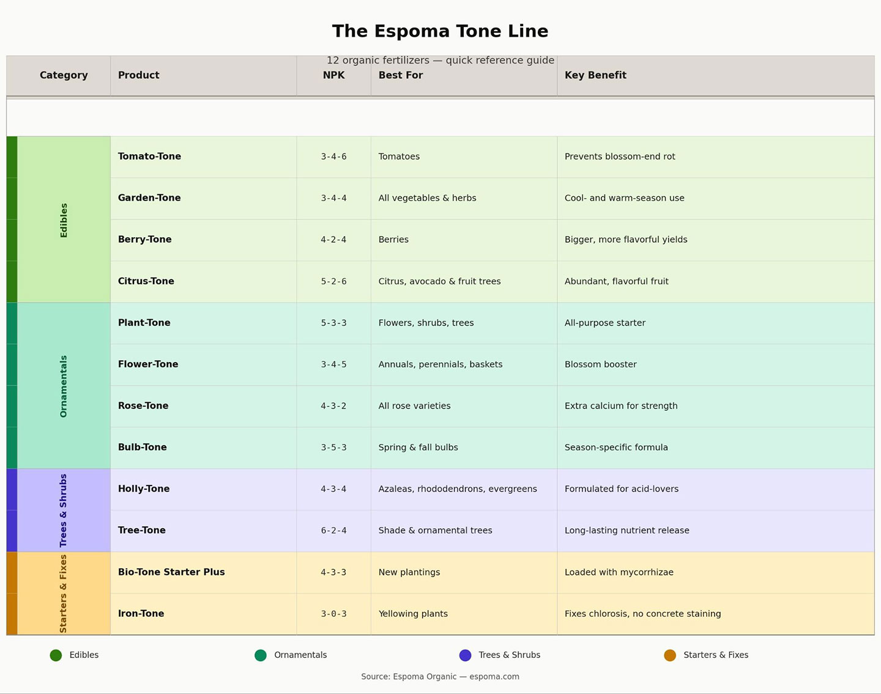
Task: Click the Ornamentals vertical category label
Action: tap(64, 386)
